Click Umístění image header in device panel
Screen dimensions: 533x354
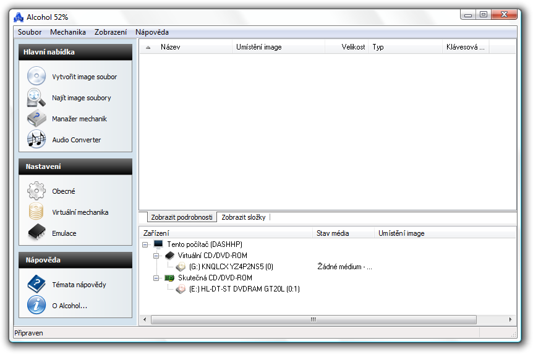pos(445,233)
